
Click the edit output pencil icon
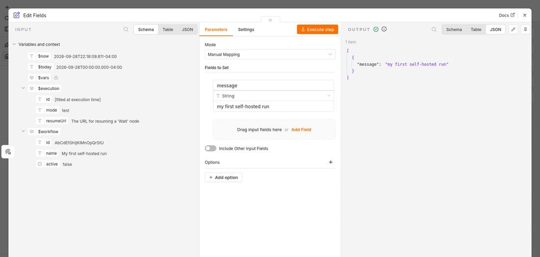tap(513, 29)
